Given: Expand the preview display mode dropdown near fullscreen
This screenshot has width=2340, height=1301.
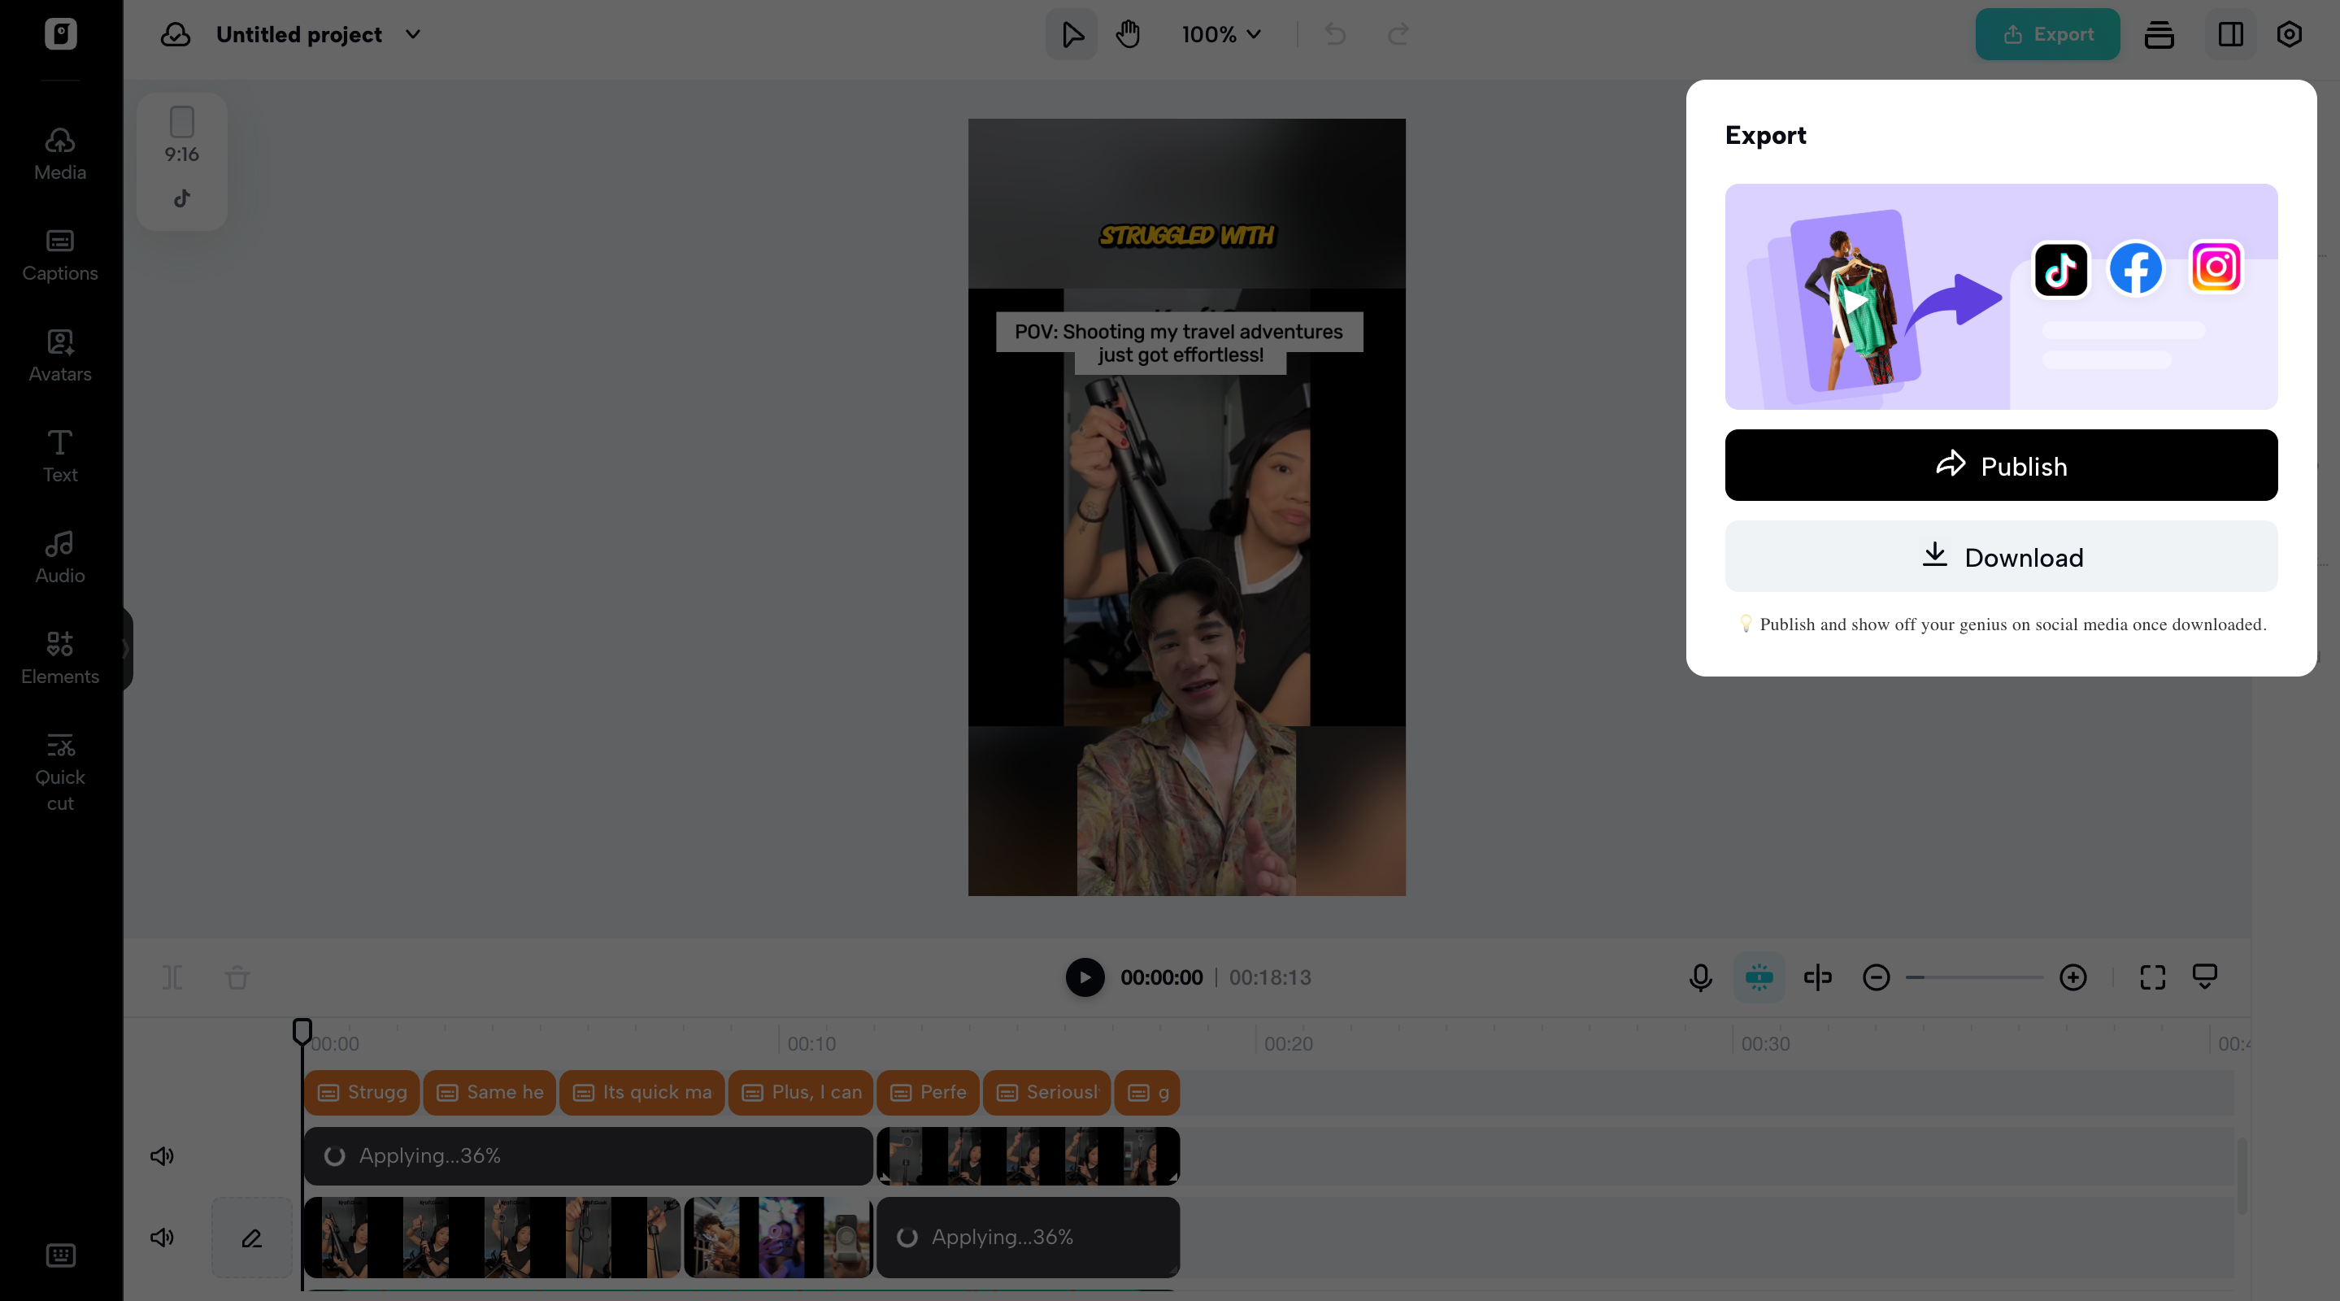Looking at the screenshot, I should coord(2206,977).
